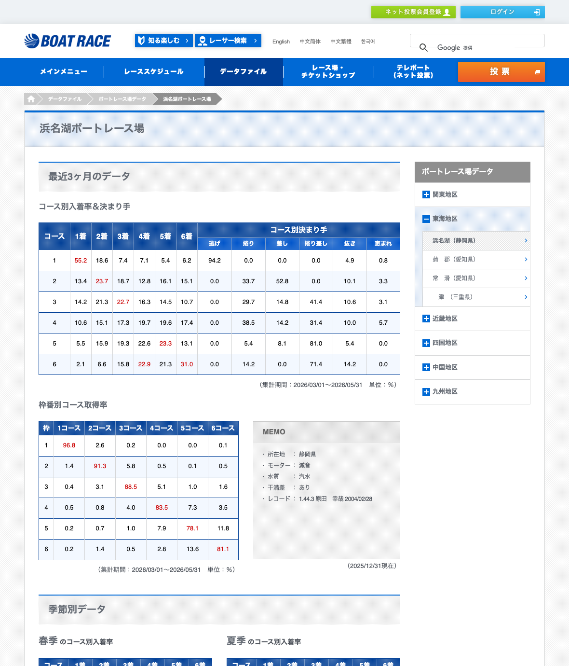Go to データファイル breadcrumb
Viewport: 569px width, 666px height.
[x=65, y=99]
